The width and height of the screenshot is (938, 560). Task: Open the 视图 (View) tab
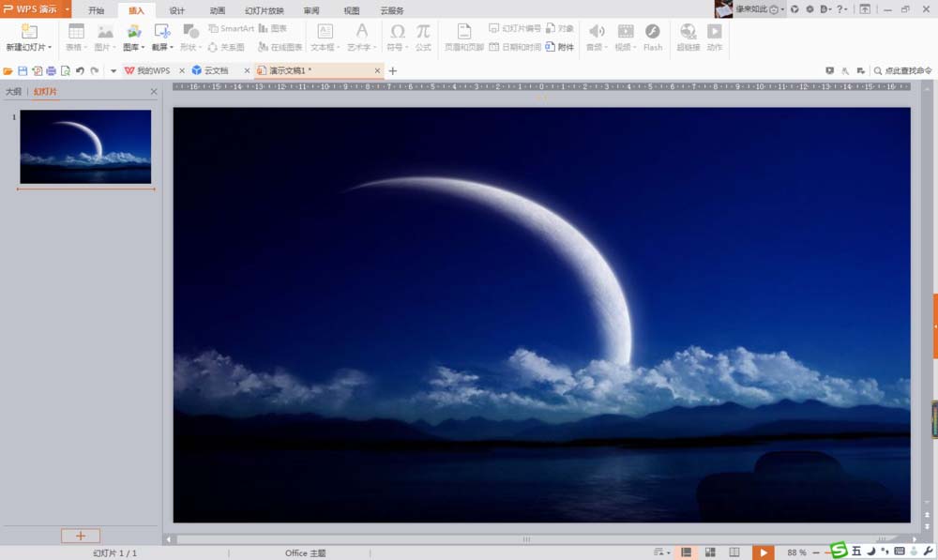click(352, 10)
